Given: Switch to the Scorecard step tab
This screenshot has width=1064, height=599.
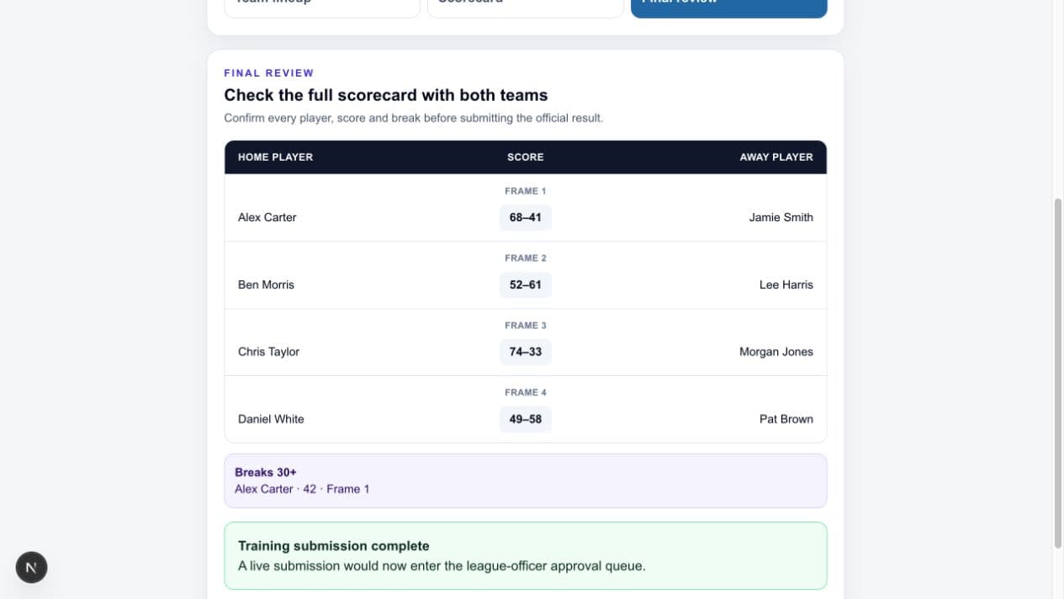Looking at the screenshot, I should [526, 5].
